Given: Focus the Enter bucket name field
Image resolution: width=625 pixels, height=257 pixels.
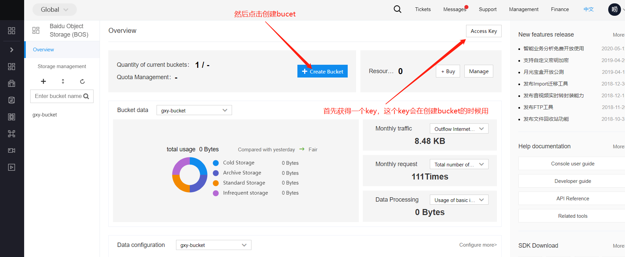Looking at the screenshot, I should pyautogui.click(x=62, y=96).
